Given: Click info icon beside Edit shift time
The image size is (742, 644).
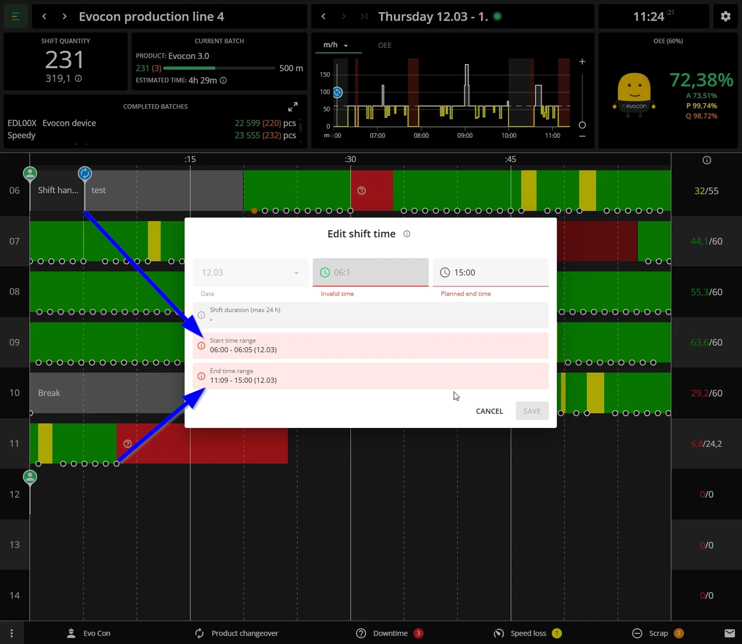Looking at the screenshot, I should (x=407, y=234).
